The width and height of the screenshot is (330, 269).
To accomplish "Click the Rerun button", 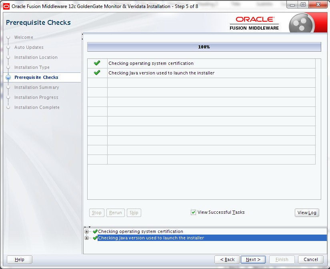I will point(116,213).
